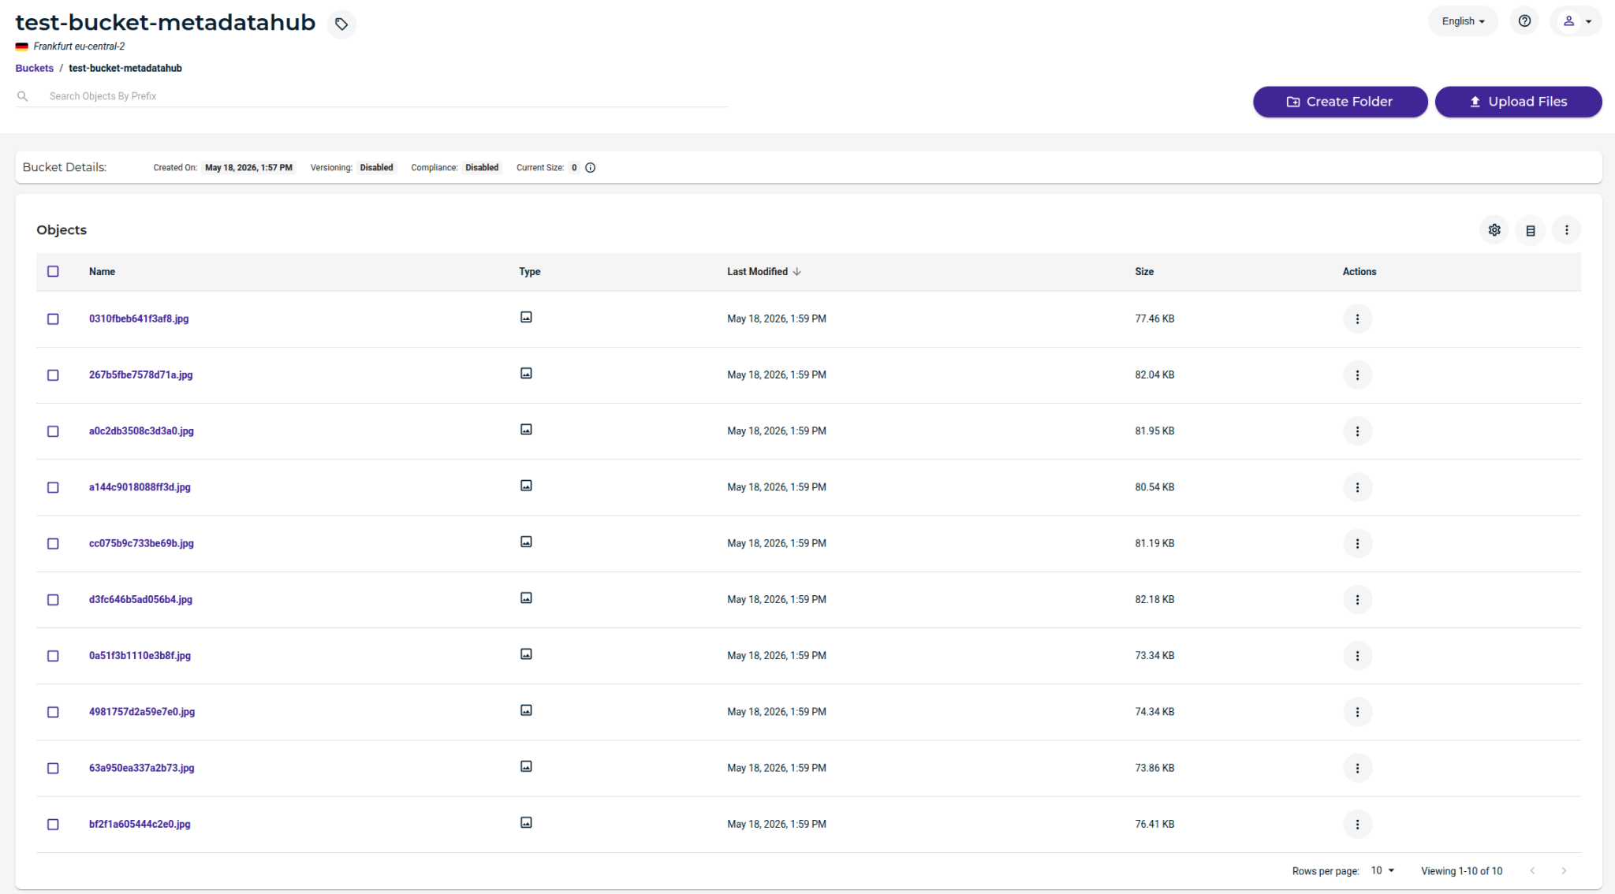Open the user account menu
Screen dimensions: 1615x894
(x=1576, y=21)
